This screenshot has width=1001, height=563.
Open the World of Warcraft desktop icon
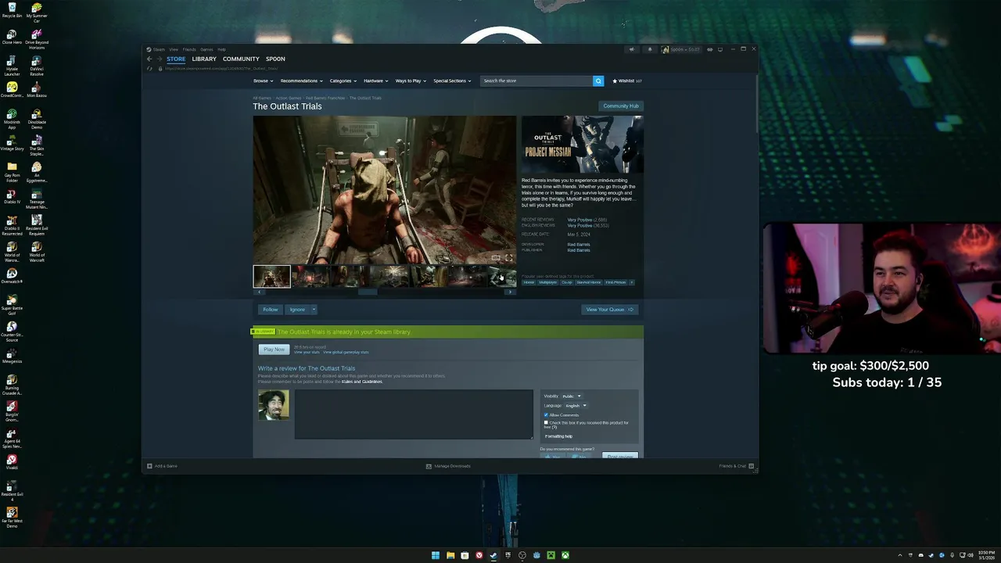click(x=37, y=252)
